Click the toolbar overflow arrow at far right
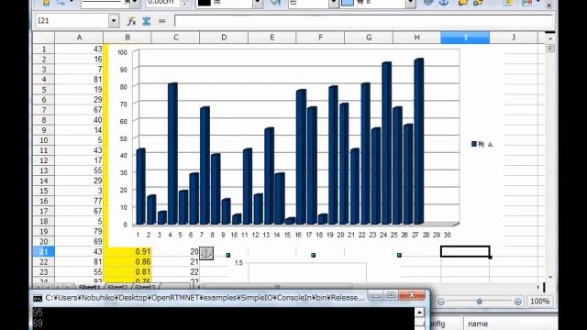Screen dimensions: 587x330 (548, 5)
